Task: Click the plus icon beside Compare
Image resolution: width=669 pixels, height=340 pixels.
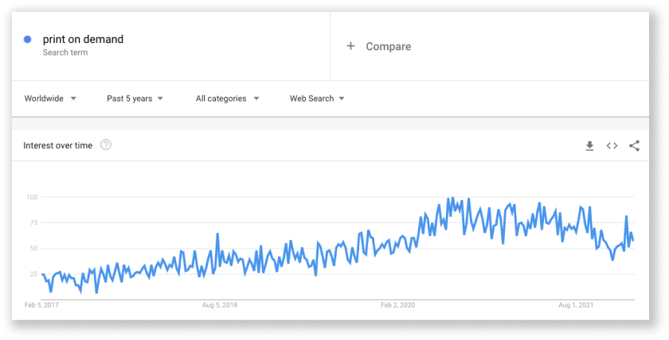Action: click(x=350, y=46)
